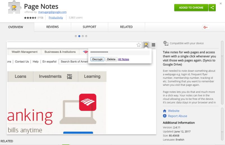Click the description text scrollbar
The image size is (225, 145).
(x=222, y=73)
